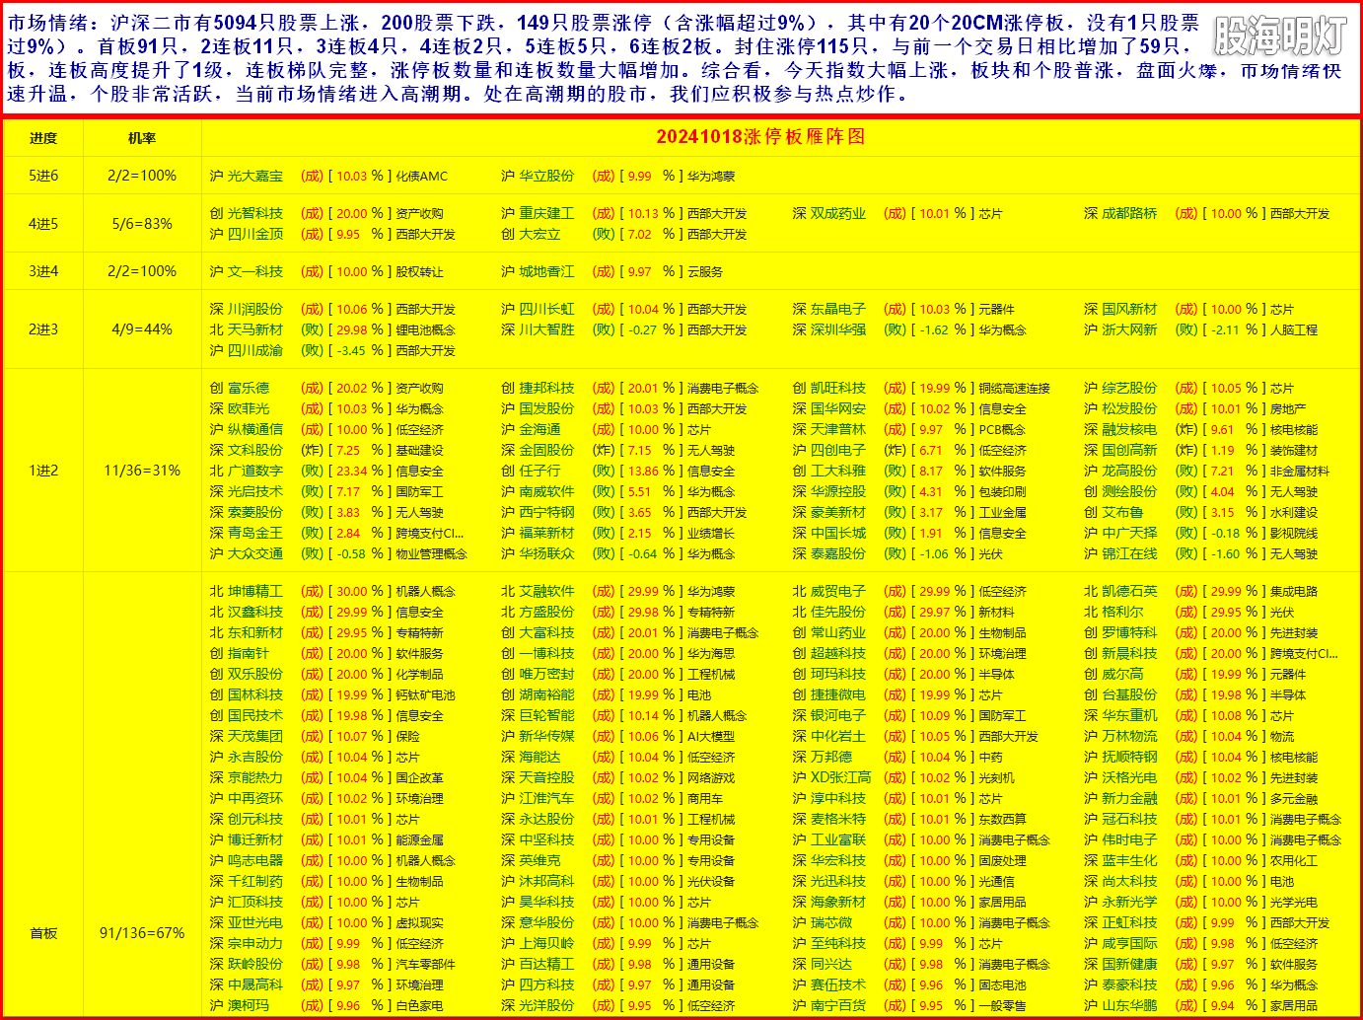1363x1020 pixels.
Task: Select stock name 光洋股份
Action: click(546, 1005)
